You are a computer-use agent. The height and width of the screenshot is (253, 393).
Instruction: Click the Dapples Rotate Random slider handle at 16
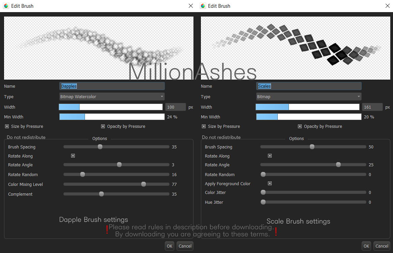(83, 174)
